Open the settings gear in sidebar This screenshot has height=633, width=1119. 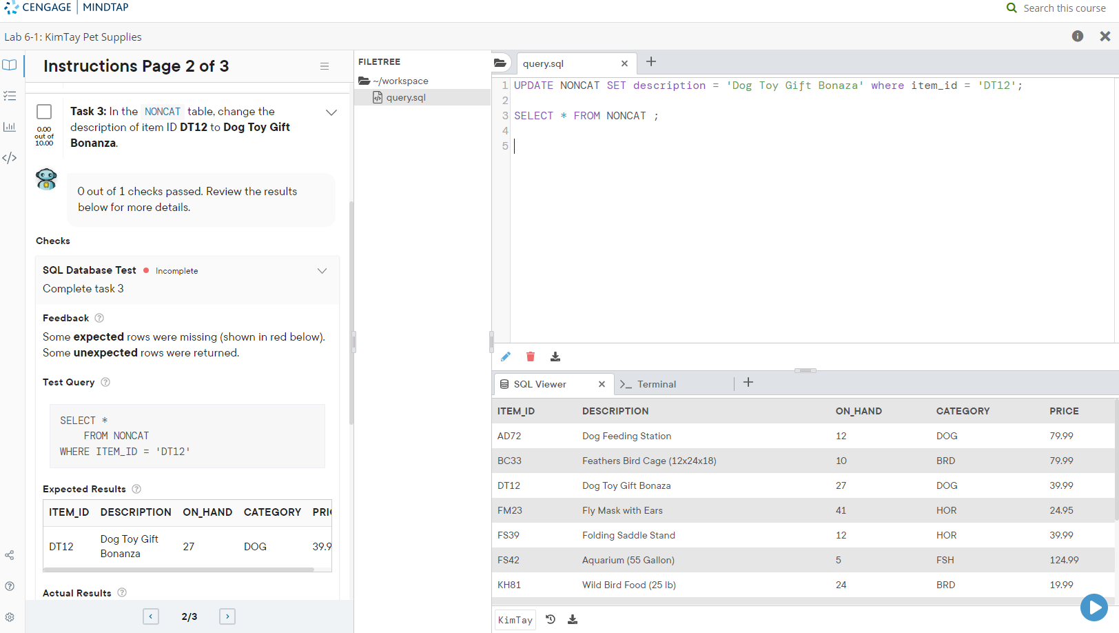point(10,617)
